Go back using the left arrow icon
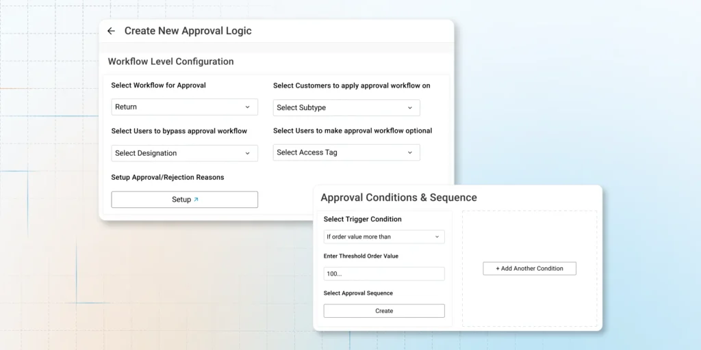Screen dimensions: 701x350 click(x=111, y=31)
